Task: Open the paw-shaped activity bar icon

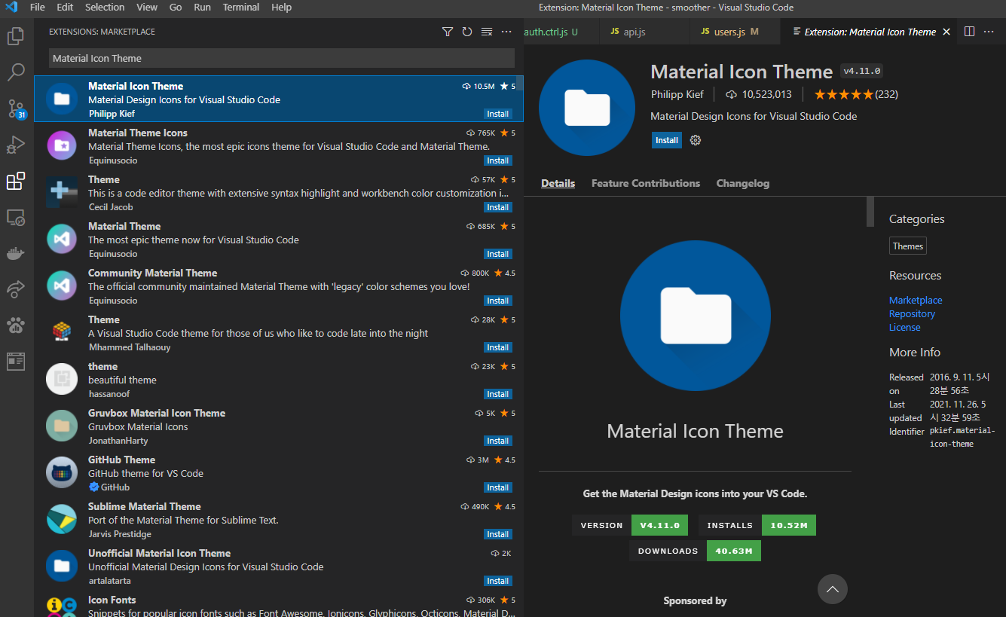Action: 16,325
